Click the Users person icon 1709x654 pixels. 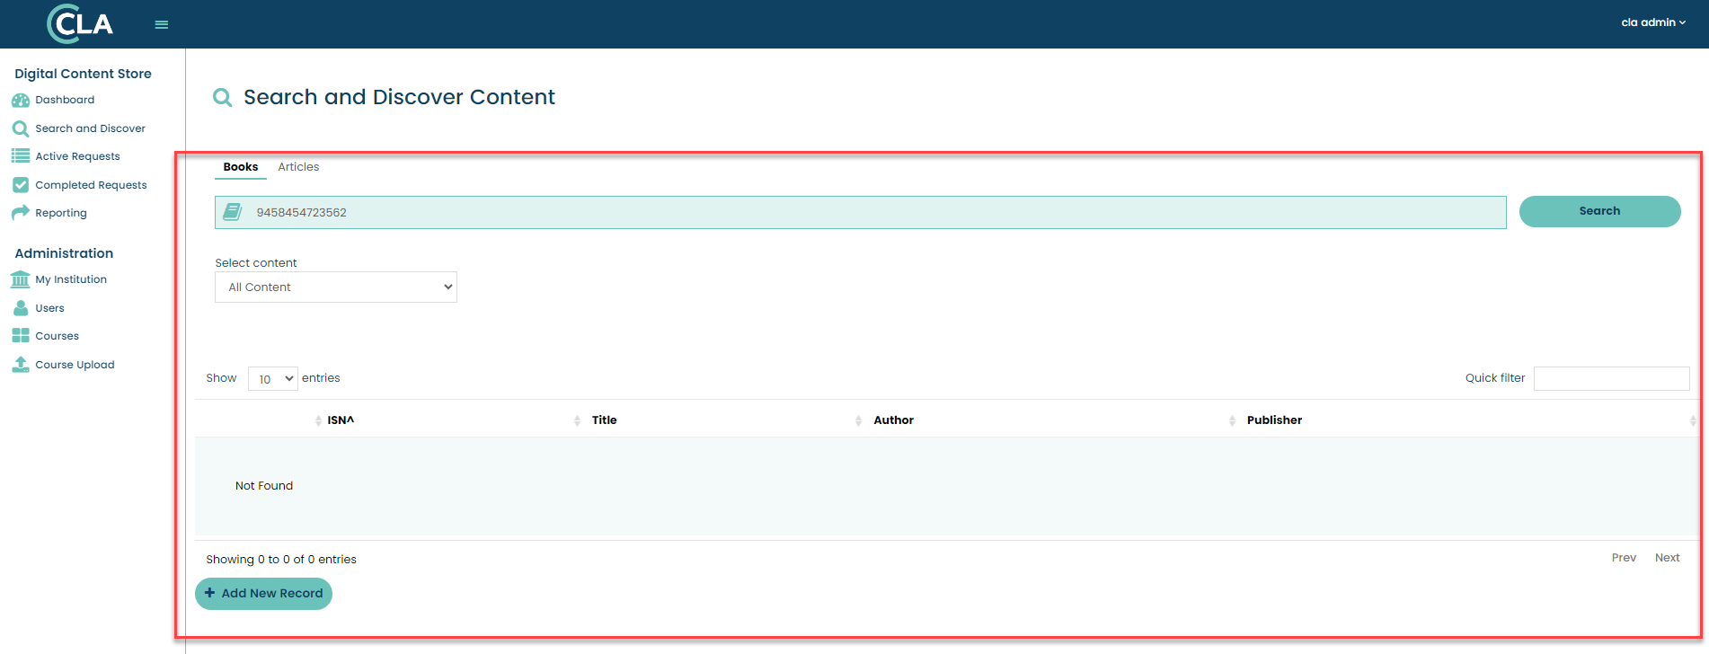pos(21,308)
